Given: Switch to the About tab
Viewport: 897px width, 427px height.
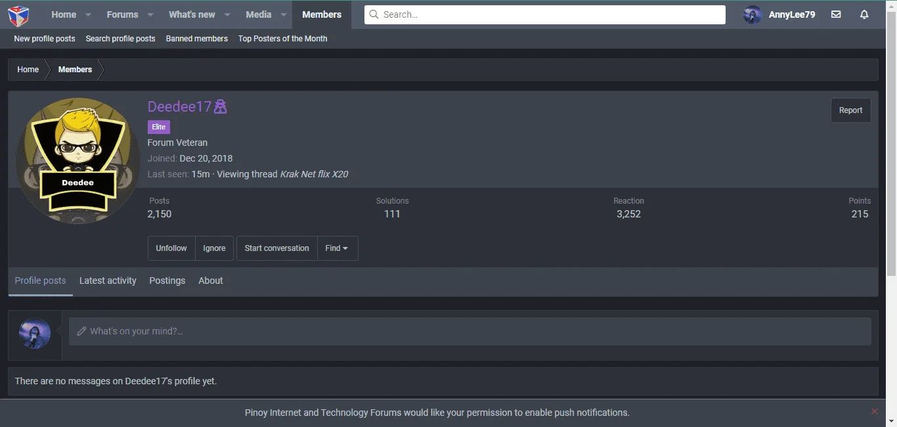Looking at the screenshot, I should tap(211, 281).
